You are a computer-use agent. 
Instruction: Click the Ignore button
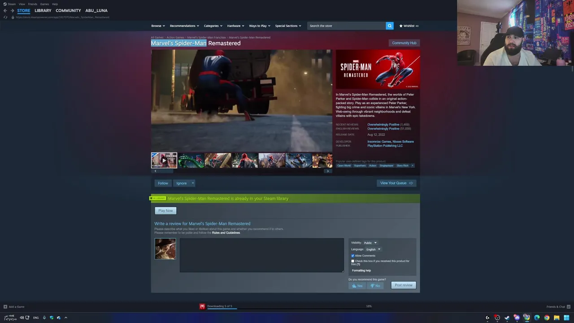[181, 183]
